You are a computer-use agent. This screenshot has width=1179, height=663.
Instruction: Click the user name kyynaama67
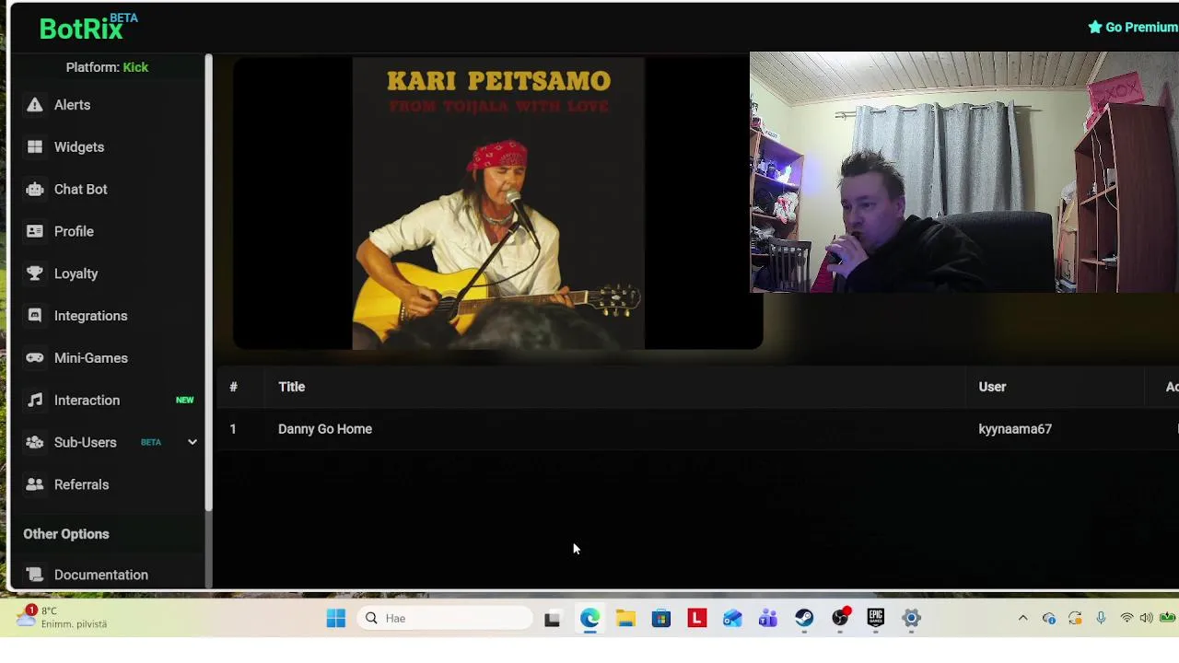1015,429
